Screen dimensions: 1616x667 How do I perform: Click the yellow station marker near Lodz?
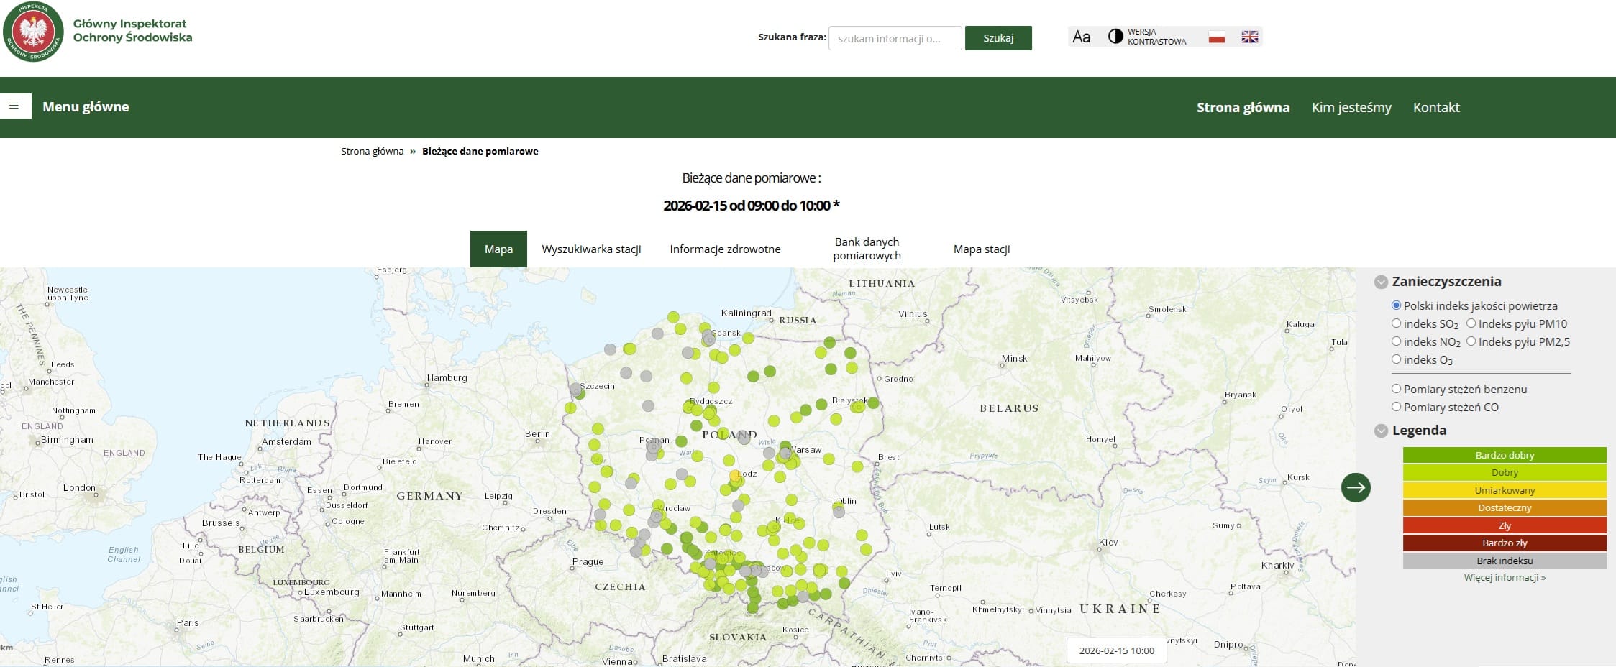point(734,476)
